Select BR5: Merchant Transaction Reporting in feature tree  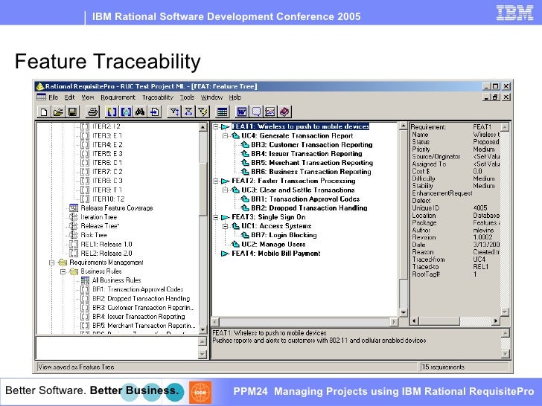(312, 163)
